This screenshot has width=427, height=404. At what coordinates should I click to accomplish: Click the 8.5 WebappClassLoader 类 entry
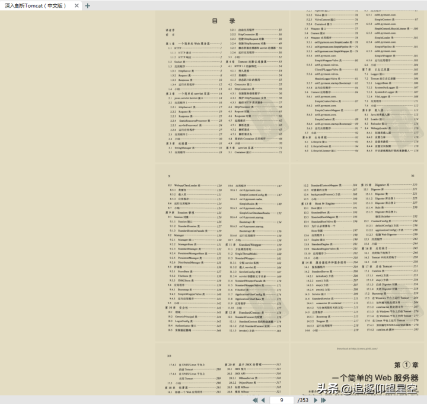[x=195, y=185]
